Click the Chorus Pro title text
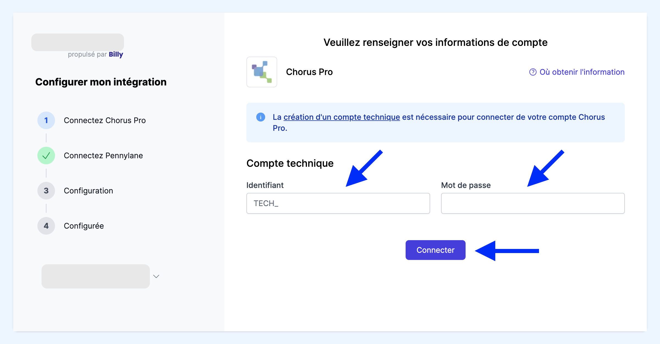660x344 pixels. tap(309, 72)
